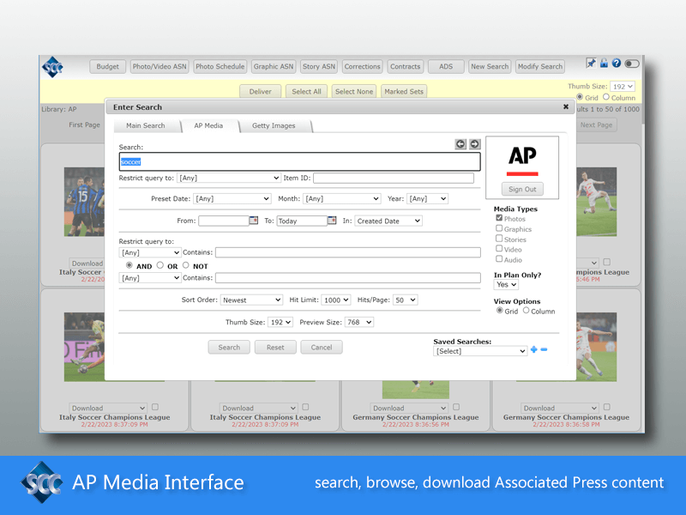
Task: Enable the Graphics media type
Action: point(499,228)
